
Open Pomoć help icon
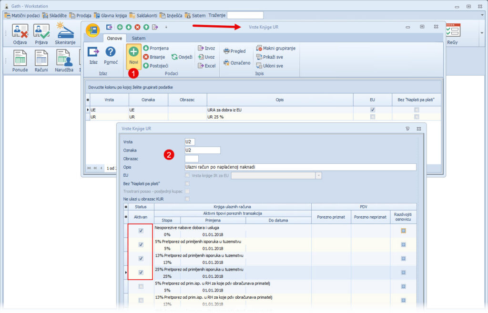(111, 52)
